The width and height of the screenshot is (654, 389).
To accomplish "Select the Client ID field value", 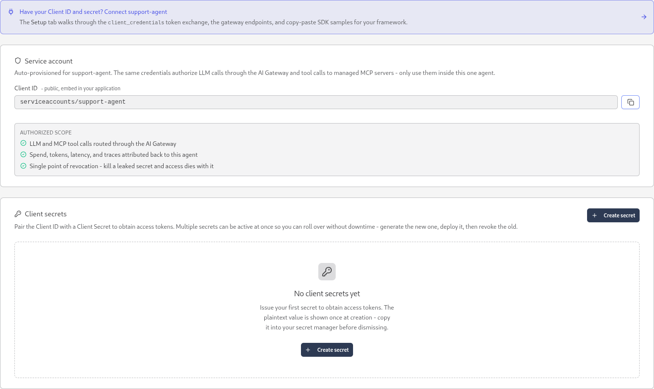I will pyautogui.click(x=316, y=102).
